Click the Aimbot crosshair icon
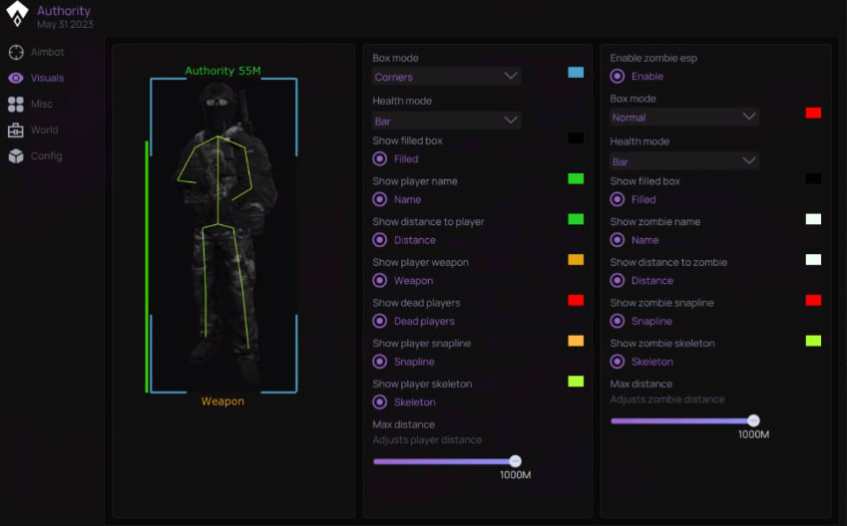 point(16,52)
